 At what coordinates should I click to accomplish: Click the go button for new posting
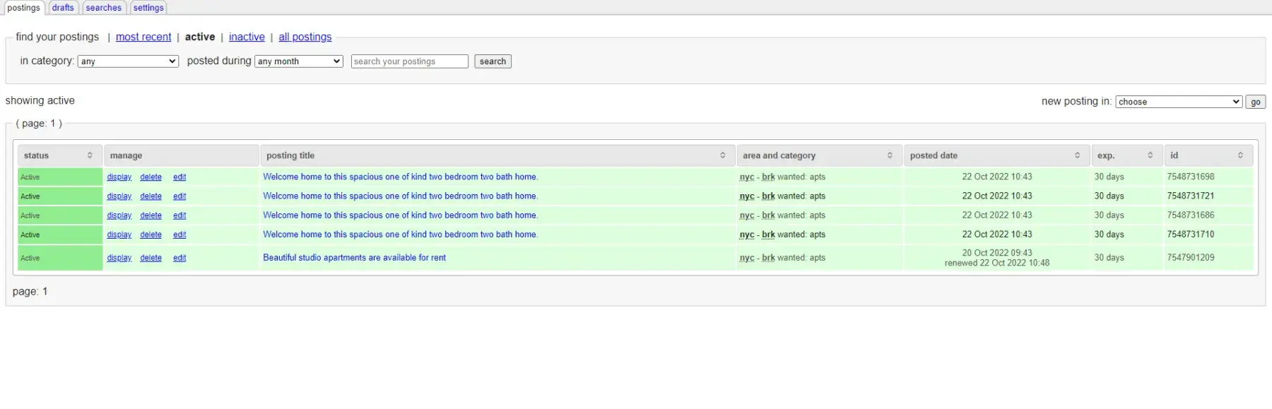[1255, 102]
